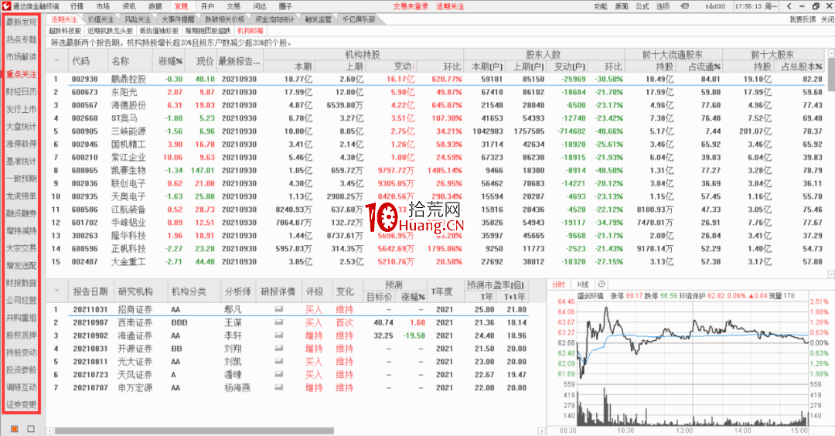Select the 紫江企业 stock name
This screenshot has height=436, width=835.
pos(128,158)
